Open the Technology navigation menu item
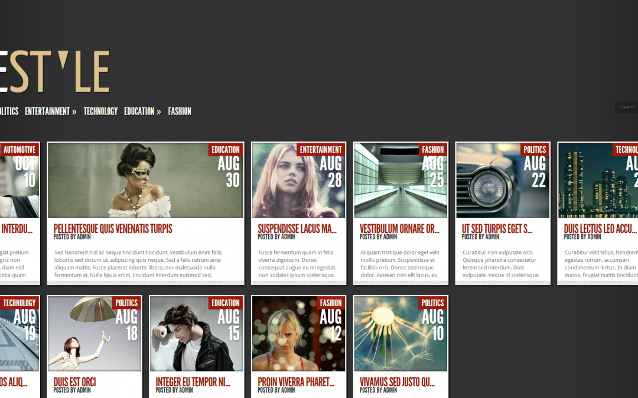 [x=100, y=111]
